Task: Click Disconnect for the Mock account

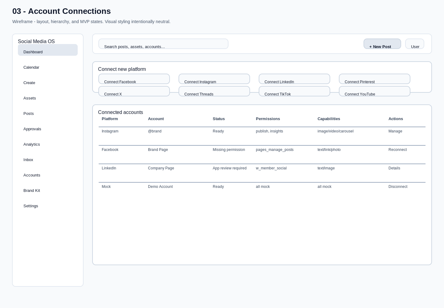Action: [x=398, y=187]
